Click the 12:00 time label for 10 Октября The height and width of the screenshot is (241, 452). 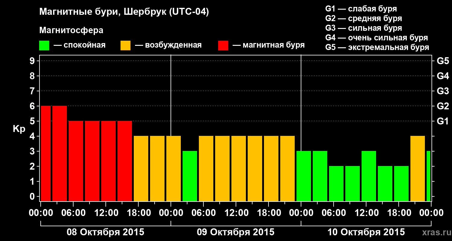(x=366, y=213)
